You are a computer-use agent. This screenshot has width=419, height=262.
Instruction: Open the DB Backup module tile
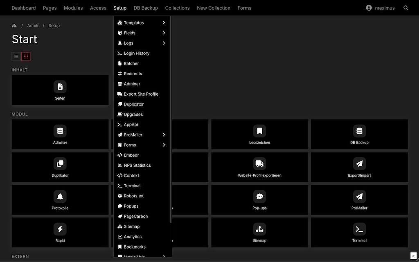(359, 134)
